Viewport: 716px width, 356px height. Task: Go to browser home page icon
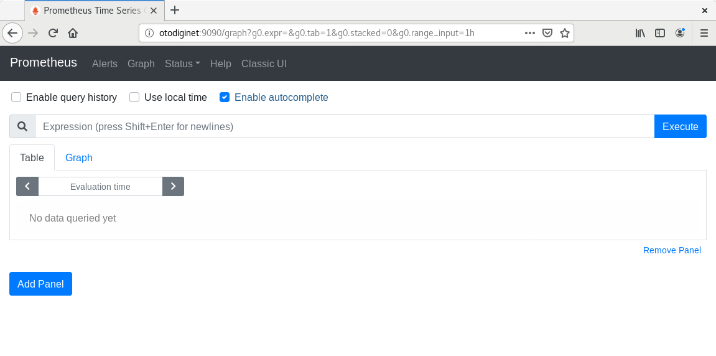(x=73, y=33)
